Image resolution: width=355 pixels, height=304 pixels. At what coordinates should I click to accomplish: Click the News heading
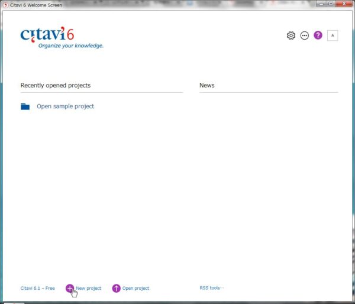pos(207,85)
